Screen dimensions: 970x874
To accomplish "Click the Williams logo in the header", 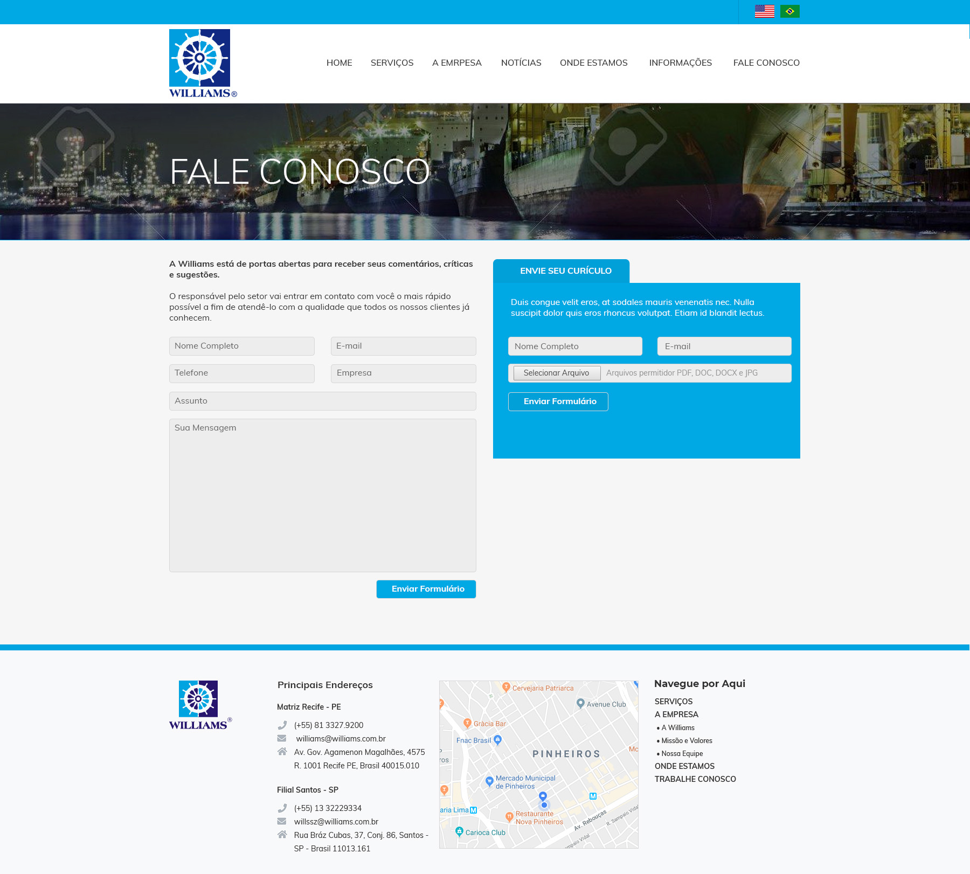I will [x=202, y=64].
